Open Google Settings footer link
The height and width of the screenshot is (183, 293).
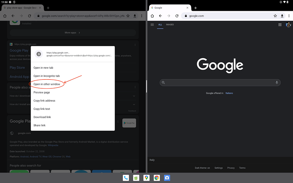click(x=219, y=168)
